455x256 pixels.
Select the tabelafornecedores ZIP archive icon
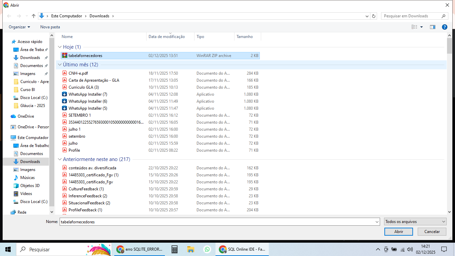[x=65, y=55]
